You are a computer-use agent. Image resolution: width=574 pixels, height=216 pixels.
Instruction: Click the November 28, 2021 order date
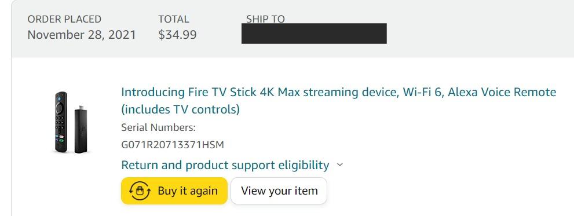click(82, 35)
